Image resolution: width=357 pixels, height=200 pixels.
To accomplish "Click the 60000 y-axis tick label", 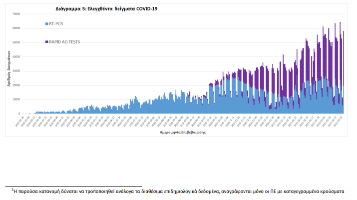I will point(15,28).
